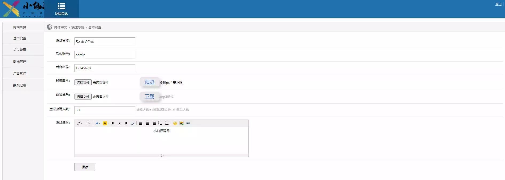Open the text color dropdown

point(98,123)
